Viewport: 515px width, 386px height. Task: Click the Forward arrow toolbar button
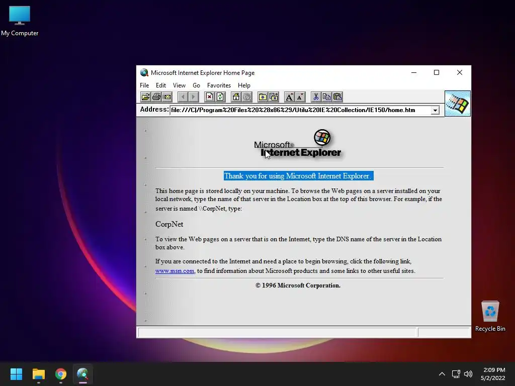(194, 97)
